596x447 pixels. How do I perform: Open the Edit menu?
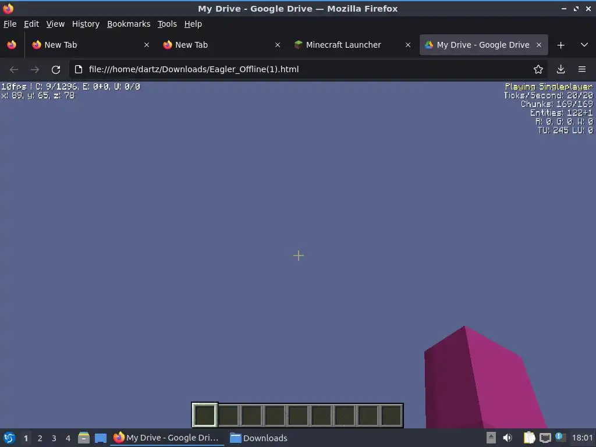[31, 24]
